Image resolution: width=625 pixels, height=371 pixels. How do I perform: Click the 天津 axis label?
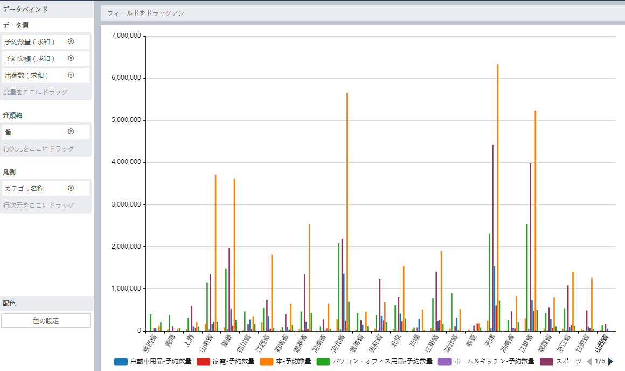click(491, 340)
